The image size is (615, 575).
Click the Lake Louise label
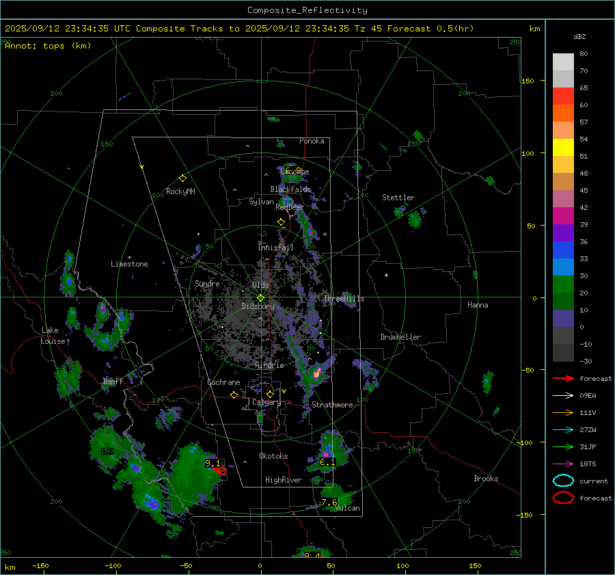tap(53, 336)
